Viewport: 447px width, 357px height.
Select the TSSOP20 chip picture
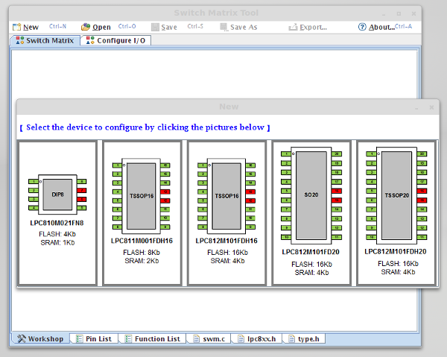point(397,195)
